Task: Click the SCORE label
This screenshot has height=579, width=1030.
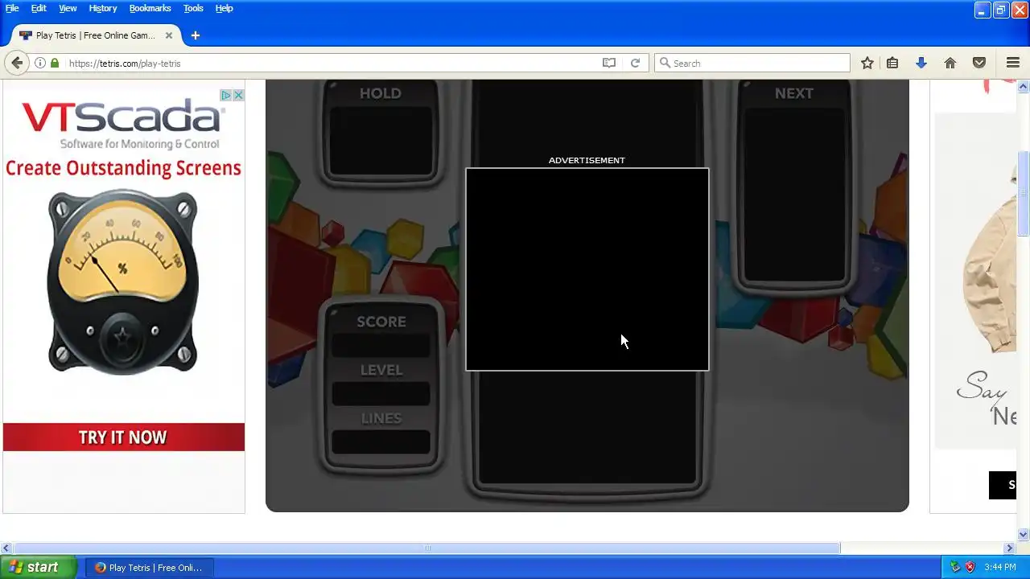Action: (x=381, y=322)
